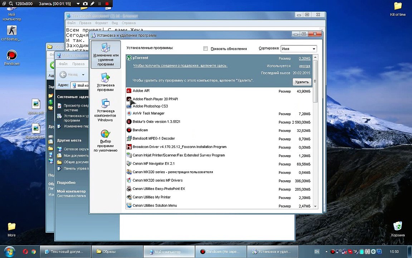Open Файл menu in Мой компьютер window

coord(63,64)
